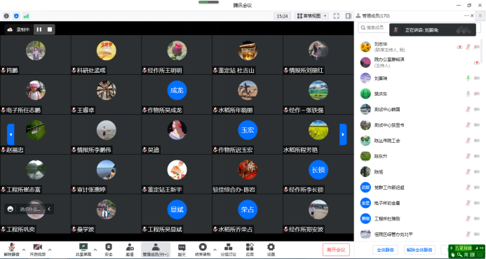The image size is (486, 259).
Task: Select the video tile of 科研处孟瑶
Action: 106,55
